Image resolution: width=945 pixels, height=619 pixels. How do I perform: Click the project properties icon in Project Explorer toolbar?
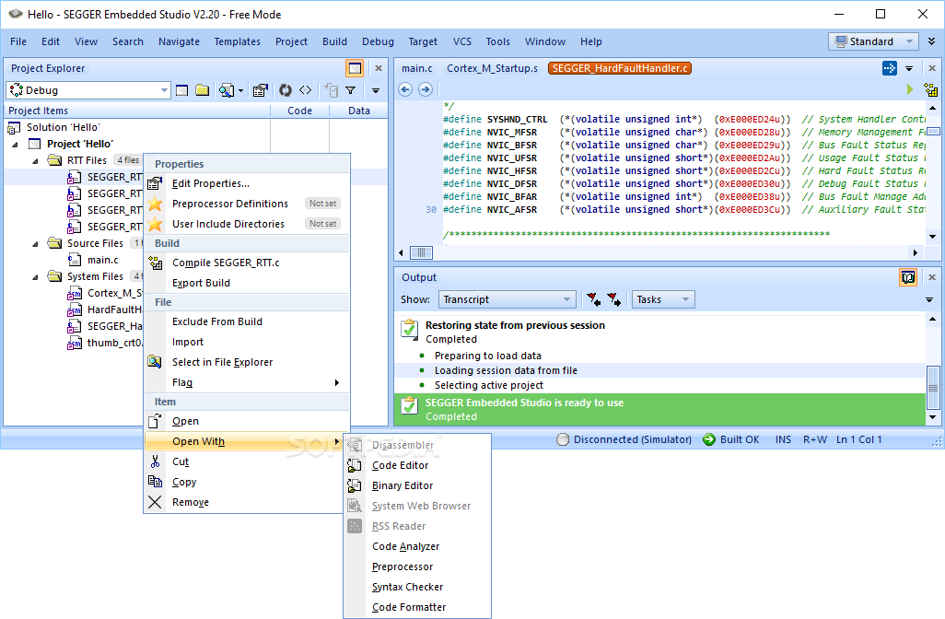[x=261, y=90]
